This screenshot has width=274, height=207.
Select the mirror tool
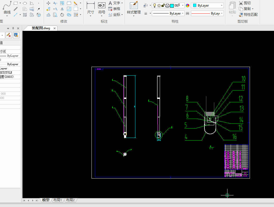point(62,9)
